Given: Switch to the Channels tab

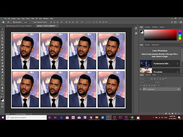Looking at the screenshot, I should pyautogui.click(x=148, y=75).
